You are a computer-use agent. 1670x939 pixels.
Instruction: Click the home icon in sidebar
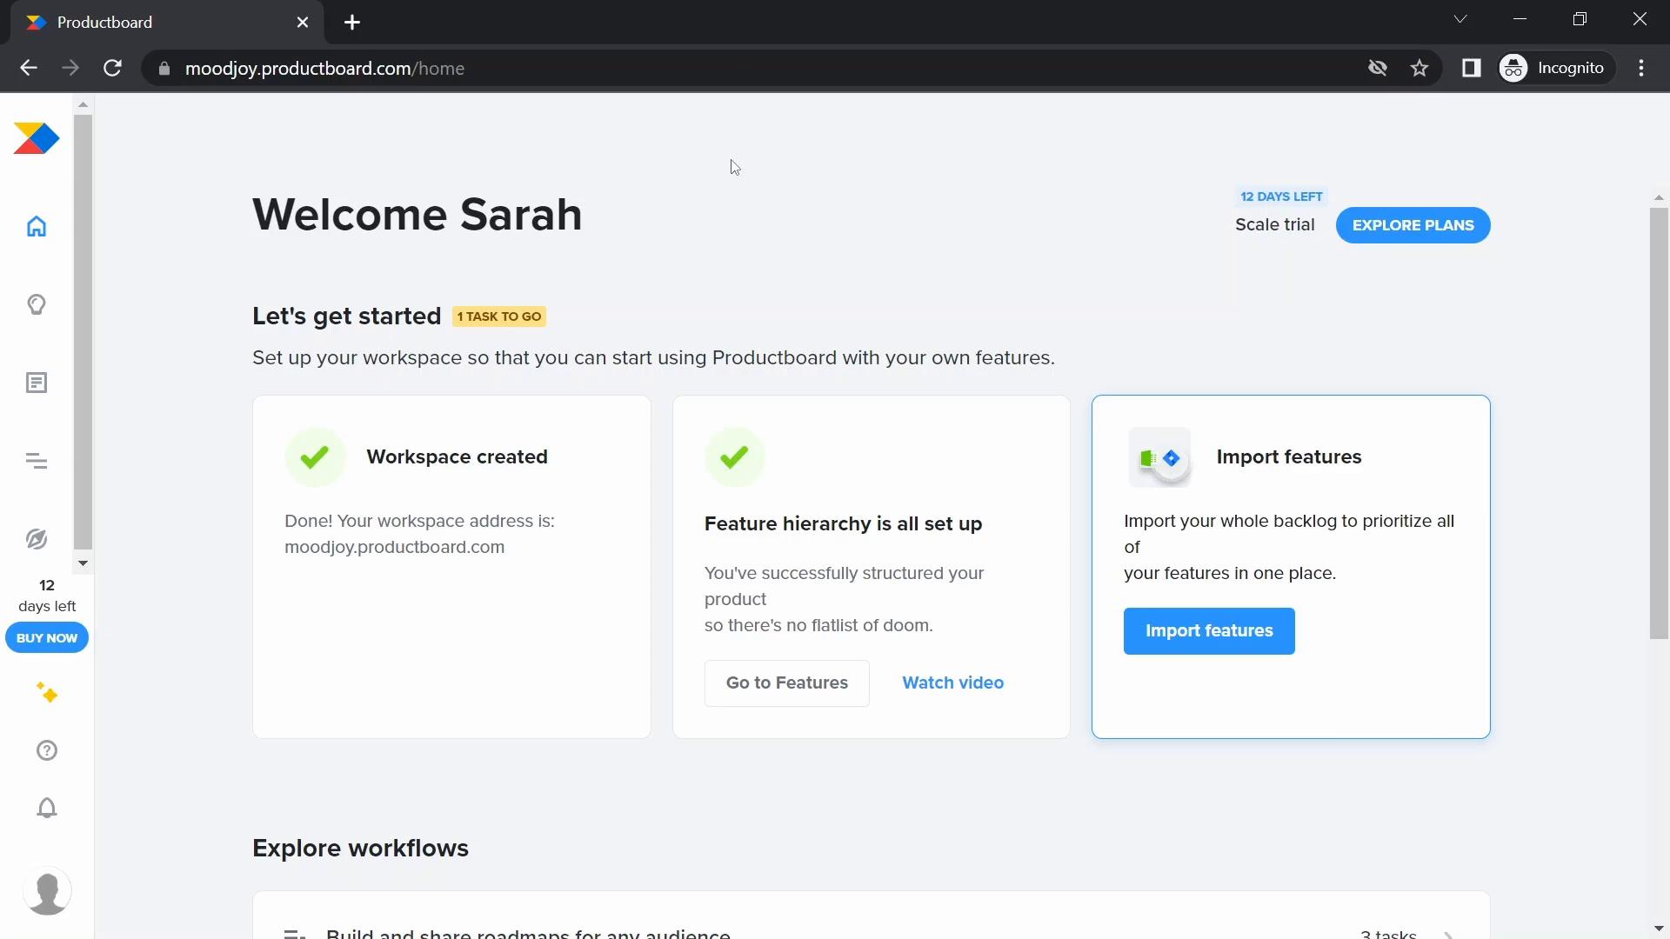point(37,226)
